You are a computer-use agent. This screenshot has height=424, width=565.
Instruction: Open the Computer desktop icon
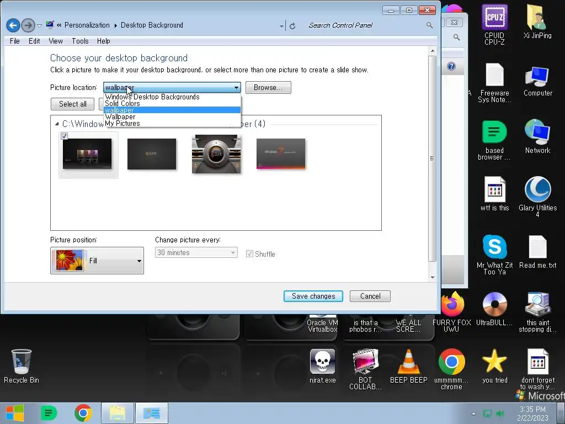point(537,81)
